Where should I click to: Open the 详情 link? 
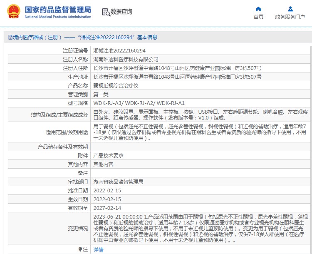coord(99,249)
